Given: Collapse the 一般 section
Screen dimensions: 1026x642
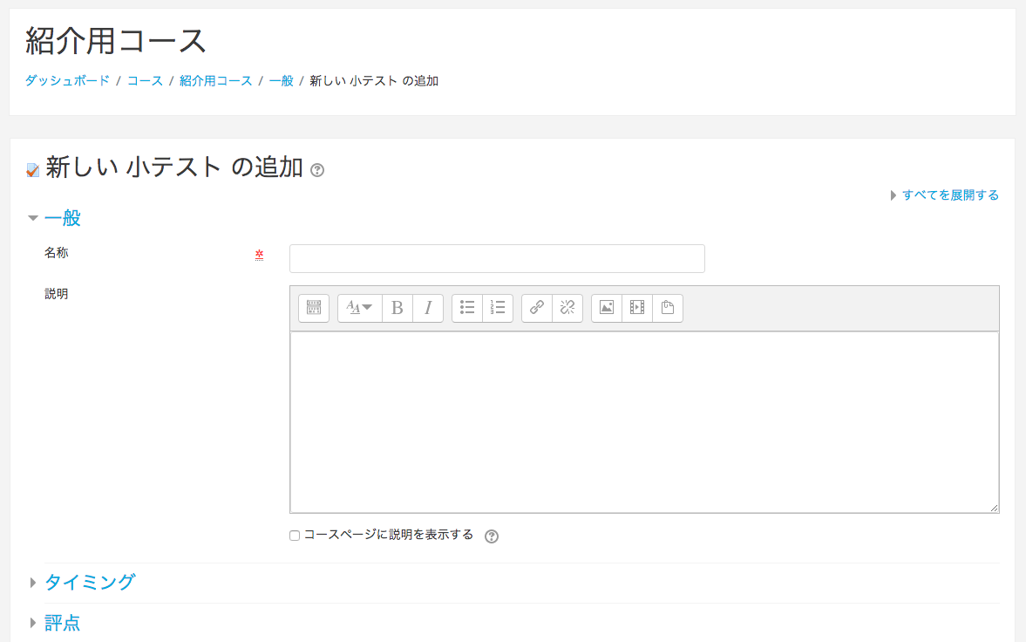Looking at the screenshot, I should [62, 218].
